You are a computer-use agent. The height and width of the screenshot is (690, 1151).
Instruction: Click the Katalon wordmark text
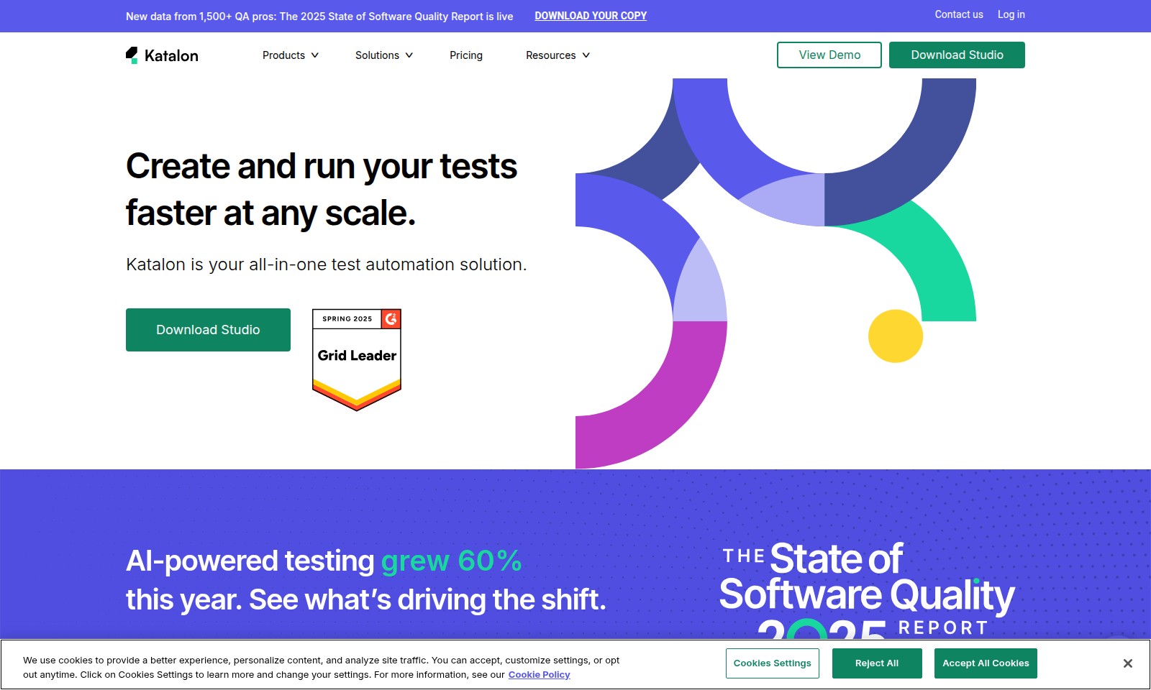pyautogui.click(x=171, y=56)
